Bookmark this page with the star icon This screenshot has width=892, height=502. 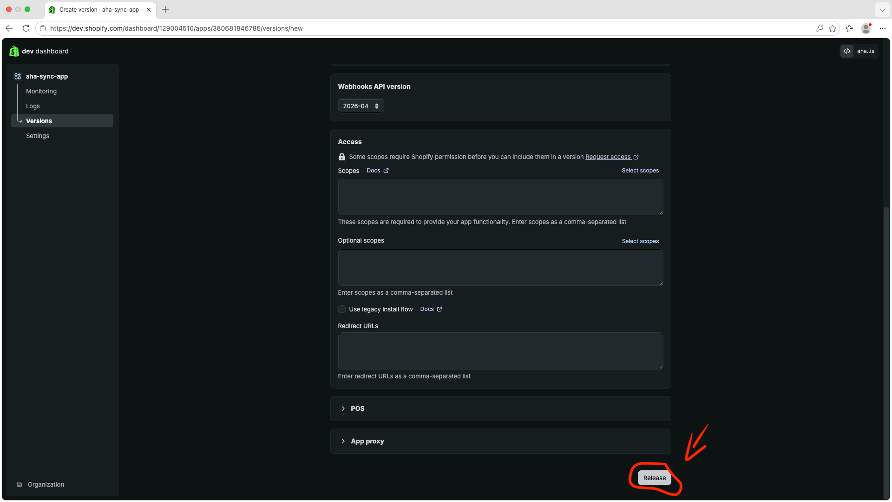pyautogui.click(x=833, y=28)
